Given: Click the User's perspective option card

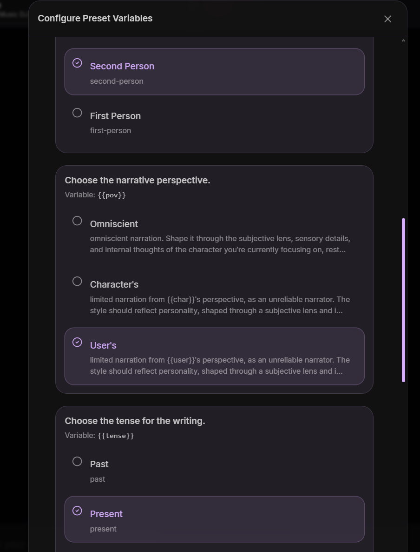Looking at the screenshot, I should click(214, 356).
